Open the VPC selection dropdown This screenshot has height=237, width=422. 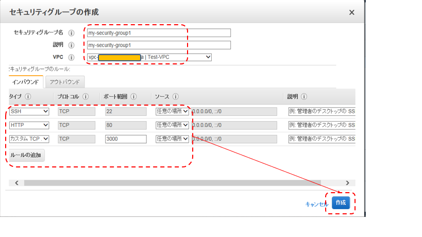tap(149, 57)
